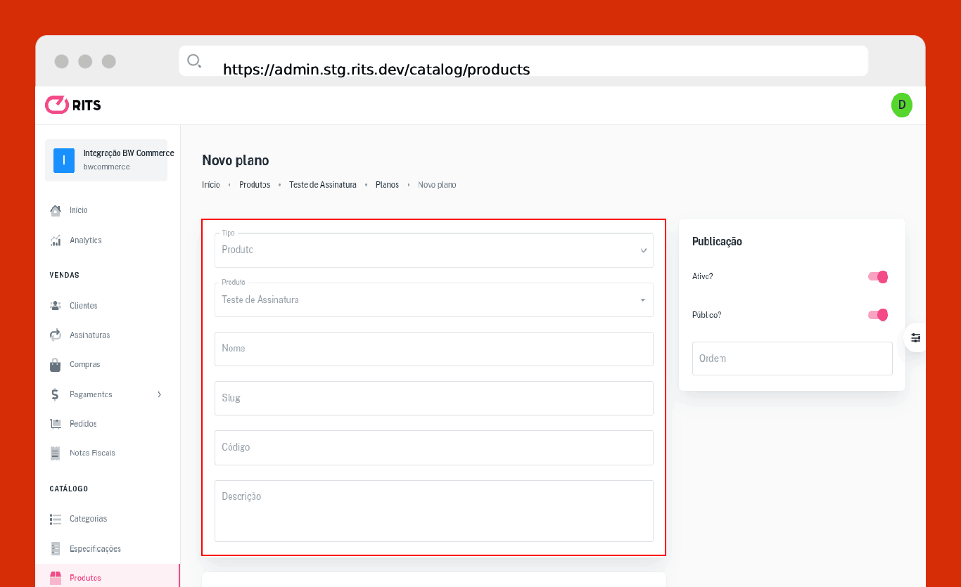The height and width of the screenshot is (587, 961).
Task: Click the Novo plano breadcrumb text
Action: pyautogui.click(x=438, y=185)
